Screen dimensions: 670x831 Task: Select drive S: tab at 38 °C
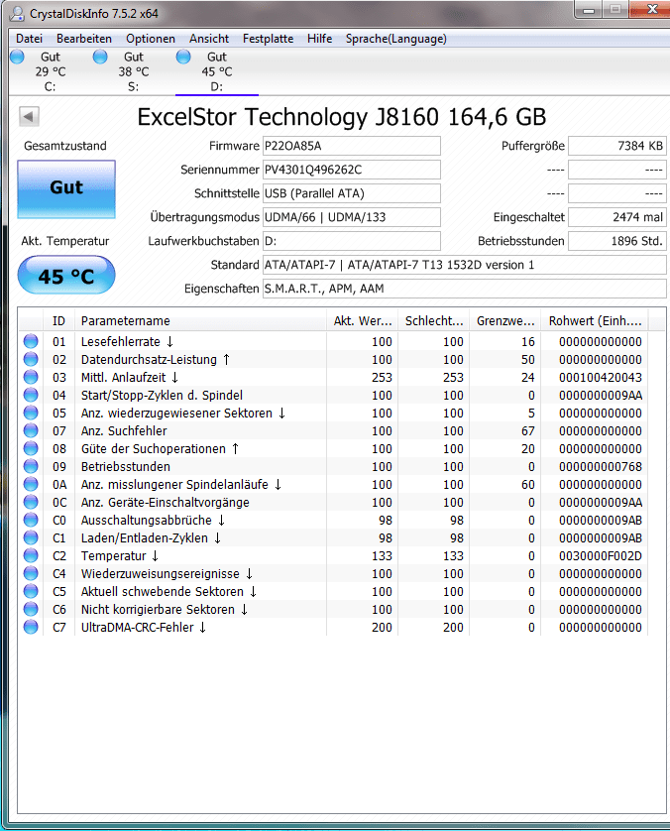(x=134, y=71)
